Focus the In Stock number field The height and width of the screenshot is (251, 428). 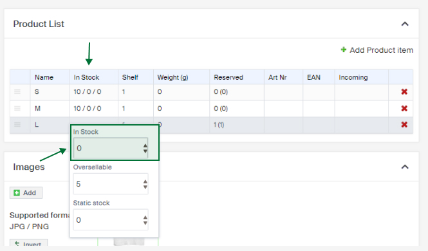(x=111, y=148)
